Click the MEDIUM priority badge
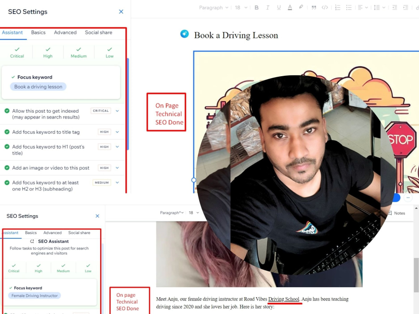Screen dimensions: 419x314 [102, 183]
